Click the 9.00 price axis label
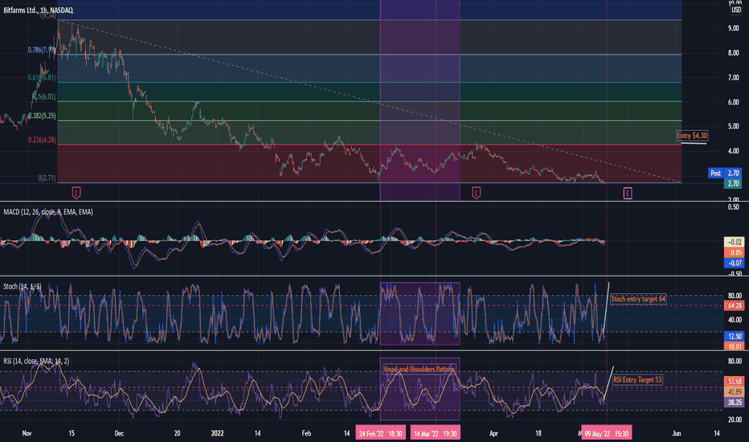 click(733, 28)
